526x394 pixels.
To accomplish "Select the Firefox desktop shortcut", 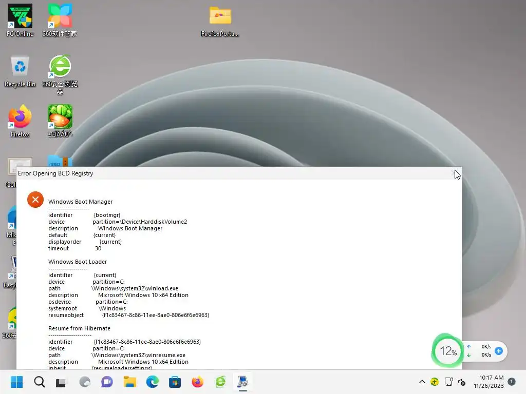I will [x=20, y=121].
